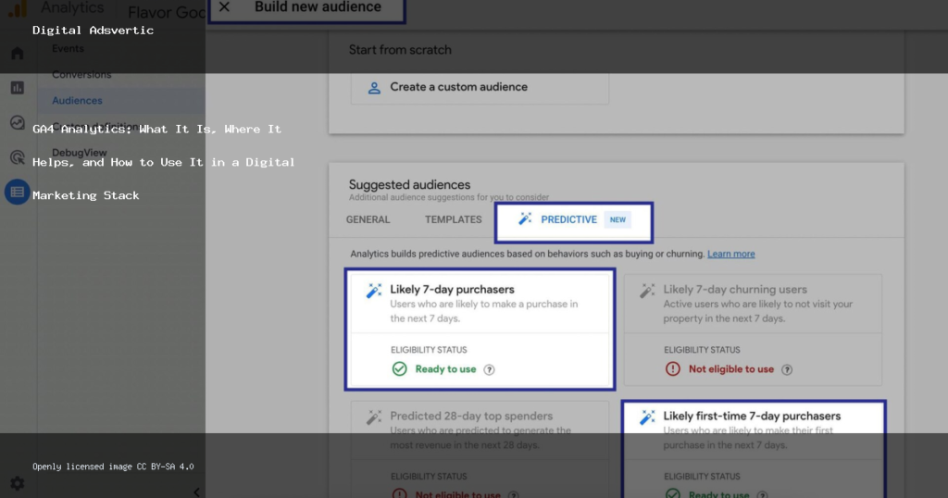Open the Home icon in sidebar
The height and width of the screenshot is (498, 948).
point(17,53)
